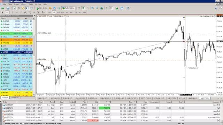Click the green T/P cell 7652.40

click(x=105, y=108)
